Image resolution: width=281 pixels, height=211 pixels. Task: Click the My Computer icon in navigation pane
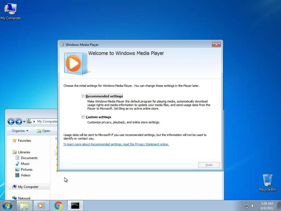(14, 187)
